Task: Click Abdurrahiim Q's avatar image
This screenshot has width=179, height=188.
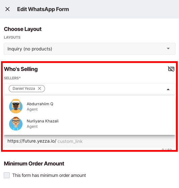Action: (x=16, y=106)
